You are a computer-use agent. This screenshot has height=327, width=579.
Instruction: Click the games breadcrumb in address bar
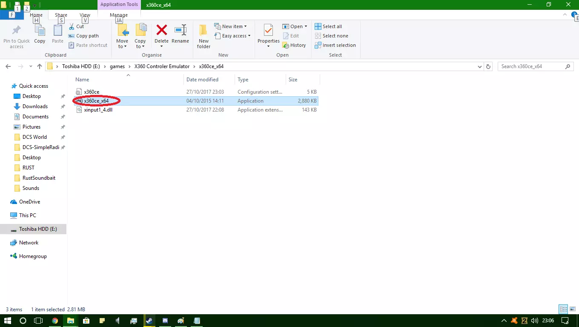(118, 66)
